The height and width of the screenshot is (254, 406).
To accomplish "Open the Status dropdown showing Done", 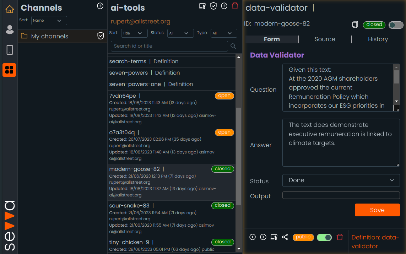I will 341,180.
